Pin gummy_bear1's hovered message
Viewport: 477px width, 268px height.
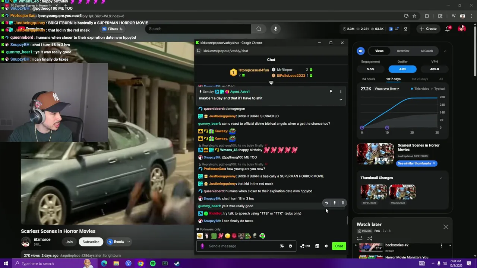(335, 203)
